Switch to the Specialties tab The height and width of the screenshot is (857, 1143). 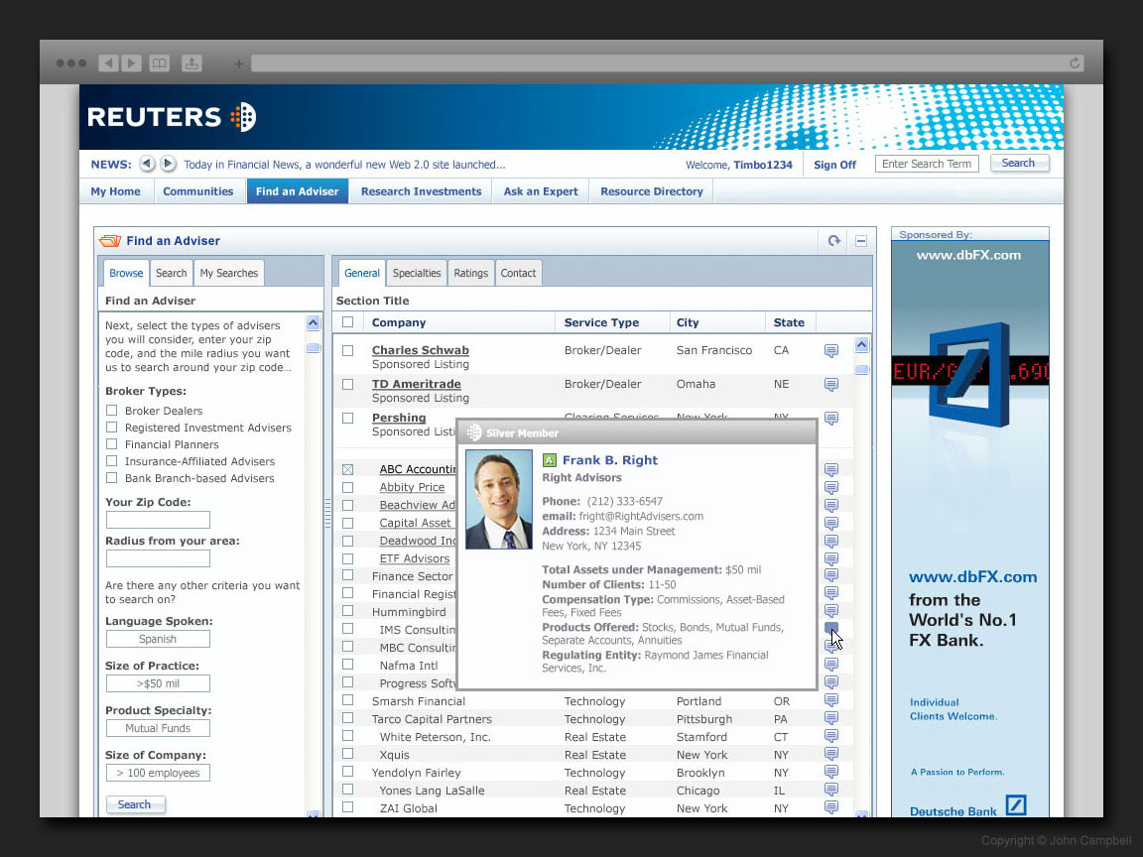pyautogui.click(x=417, y=273)
